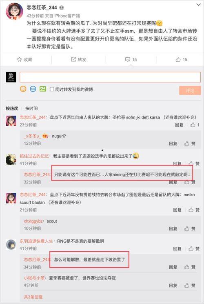Like the nuguri? reply by _x冬冬u_
This screenshot has height=304, width=204.
coord(187,143)
